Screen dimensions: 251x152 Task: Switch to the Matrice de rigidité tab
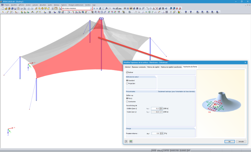tap(153, 67)
